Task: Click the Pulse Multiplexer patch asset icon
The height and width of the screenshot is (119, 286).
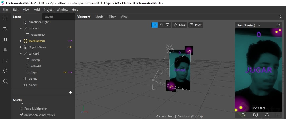Action: coord(21,109)
